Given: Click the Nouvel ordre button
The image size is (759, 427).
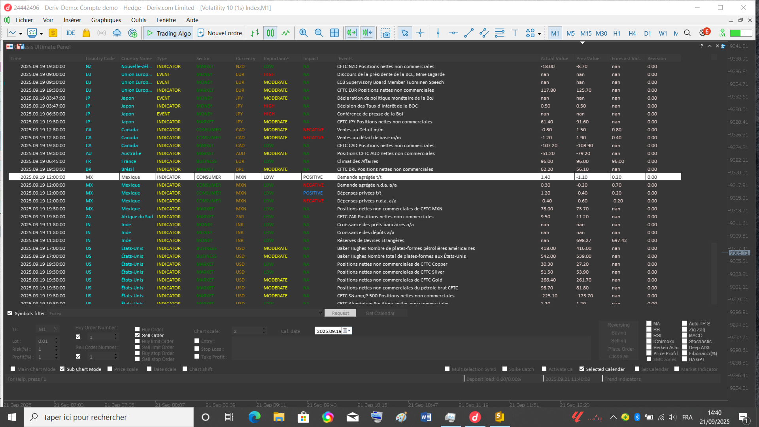Looking at the screenshot, I should point(220,33).
